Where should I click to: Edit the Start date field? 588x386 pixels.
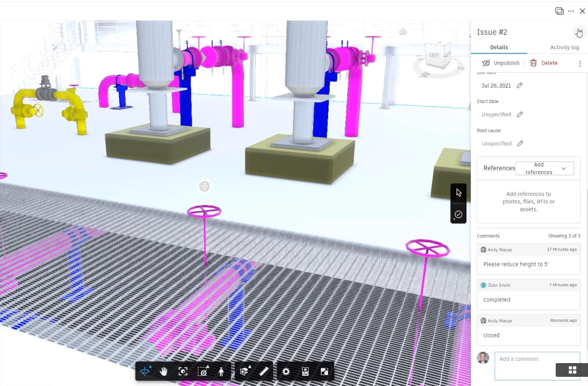[520, 114]
